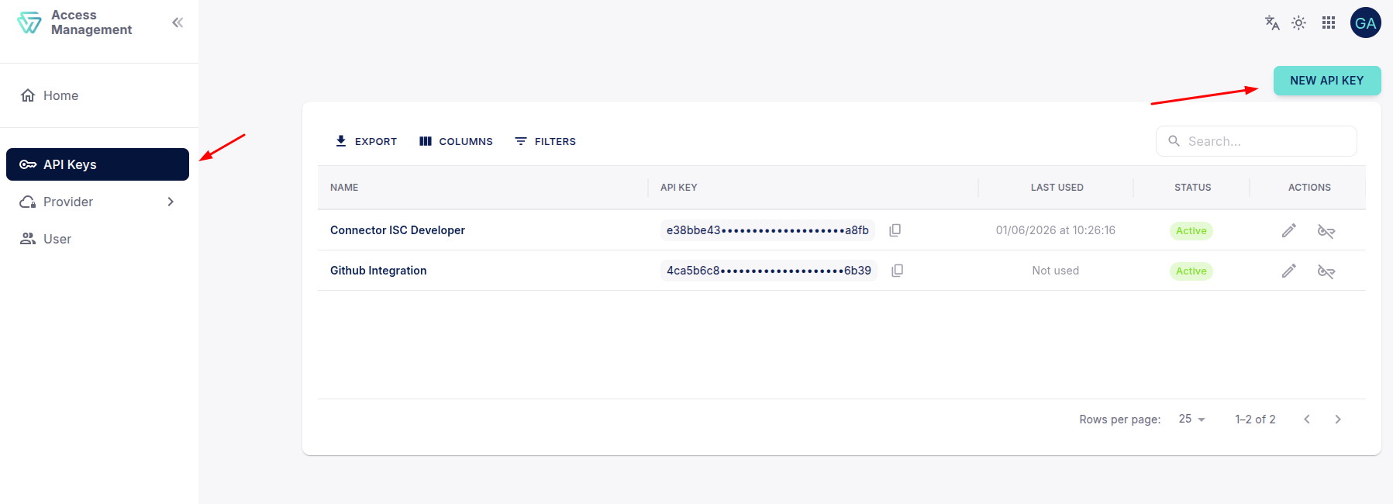Go to the Home page
Screen dimensions: 1393x504
[x=60, y=95]
